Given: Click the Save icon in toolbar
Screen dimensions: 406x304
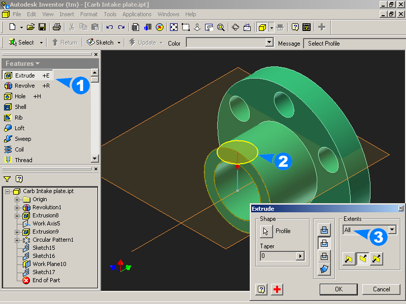Looking at the screenshot, I should (x=42, y=27).
